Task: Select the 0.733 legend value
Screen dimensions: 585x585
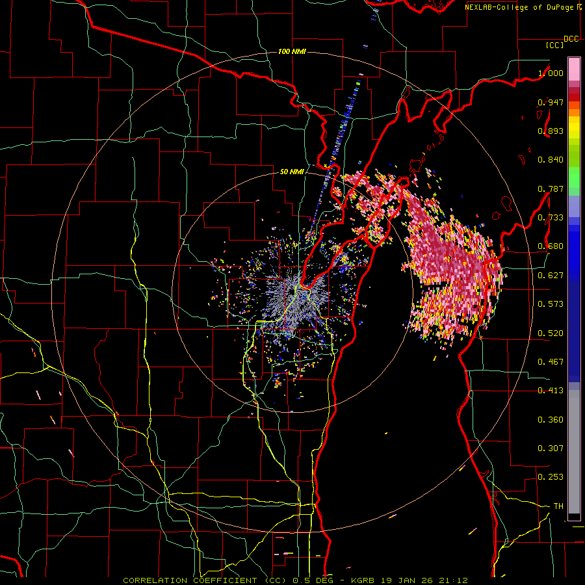Action: tap(551, 218)
